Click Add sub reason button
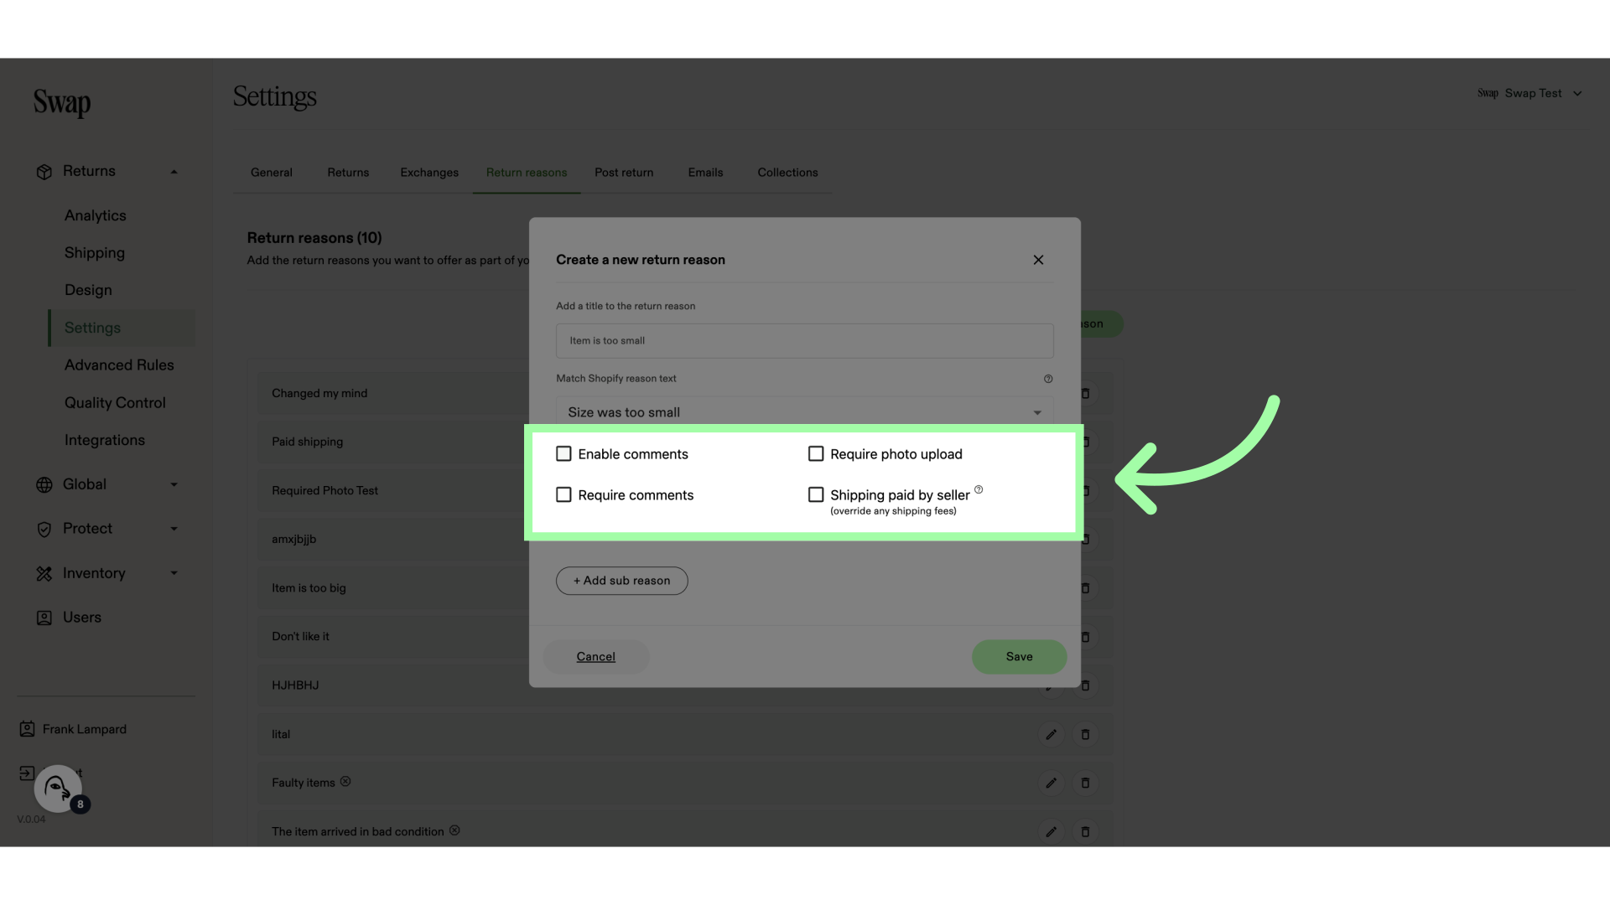1610x905 pixels. pyautogui.click(x=621, y=581)
